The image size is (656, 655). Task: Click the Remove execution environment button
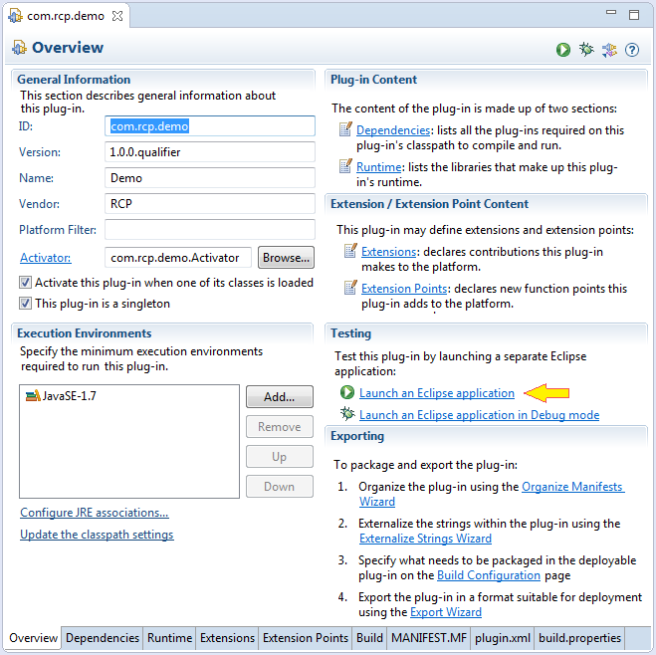click(279, 427)
